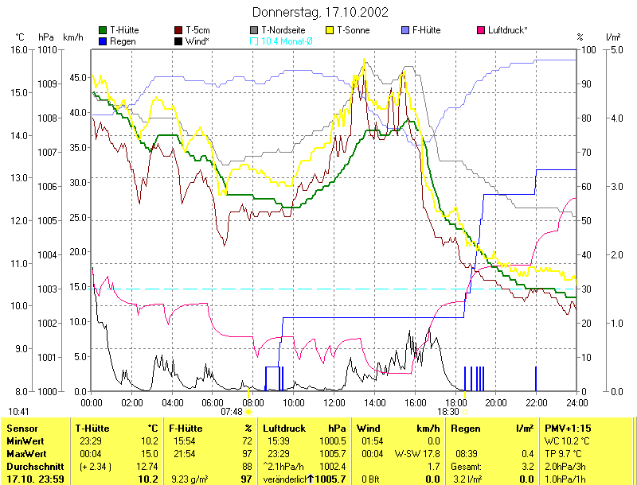
Task: Click the yellow T-Sonne legend swatch
Action: pos(330,30)
